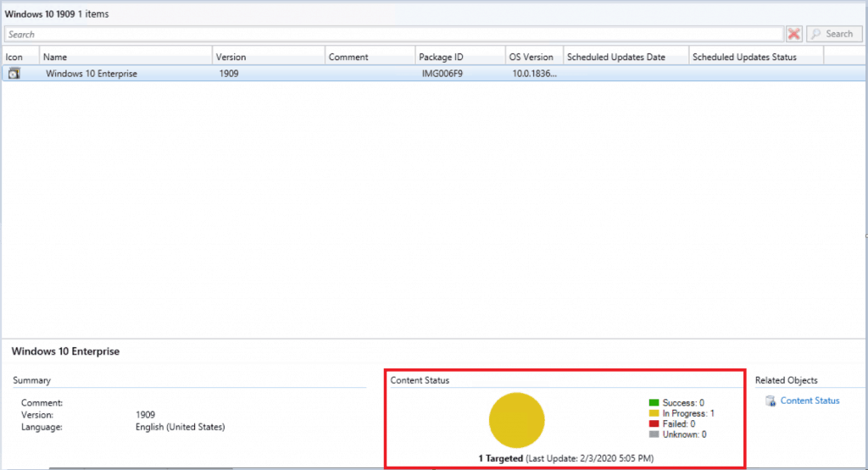Click the 'Windows 10 1909 1 items' heading

pos(57,14)
